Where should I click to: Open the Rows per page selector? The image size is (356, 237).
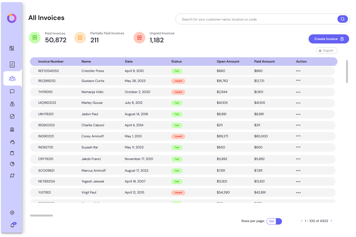274,221
